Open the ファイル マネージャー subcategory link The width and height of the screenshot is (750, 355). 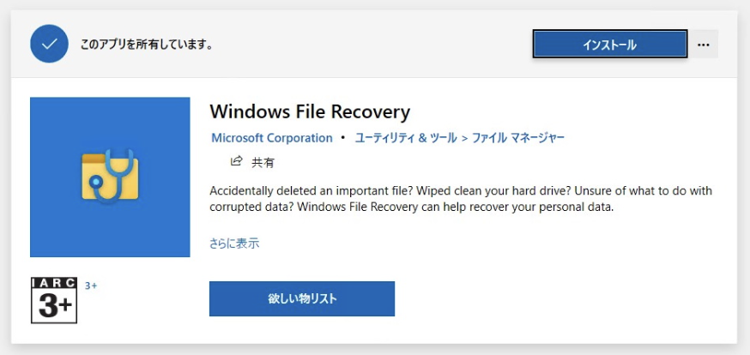click(x=517, y=137)
